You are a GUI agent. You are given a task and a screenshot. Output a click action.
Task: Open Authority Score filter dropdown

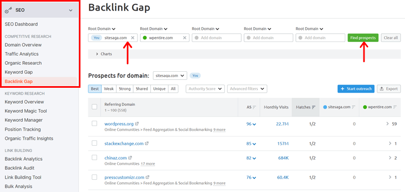pyautogui.click(x=205, y=89)
